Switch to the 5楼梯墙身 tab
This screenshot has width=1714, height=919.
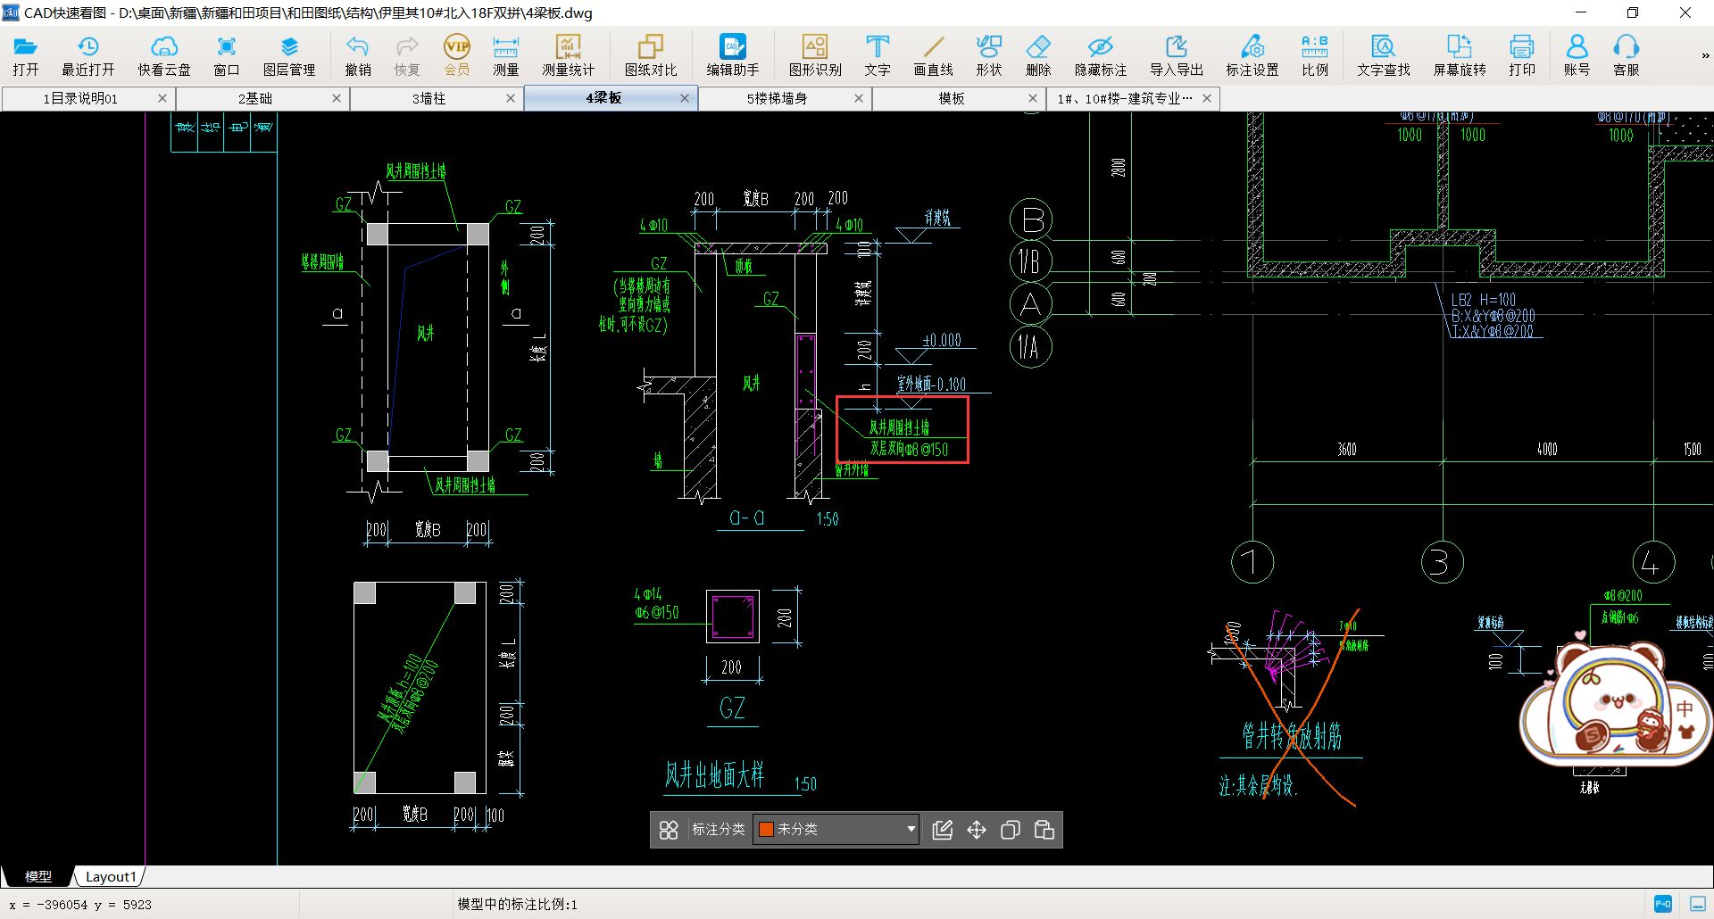[778, 98]
